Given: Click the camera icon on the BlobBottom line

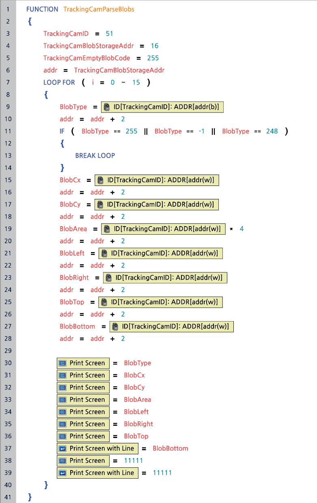Looking at the screenshot, I should (x=115, y=326).
